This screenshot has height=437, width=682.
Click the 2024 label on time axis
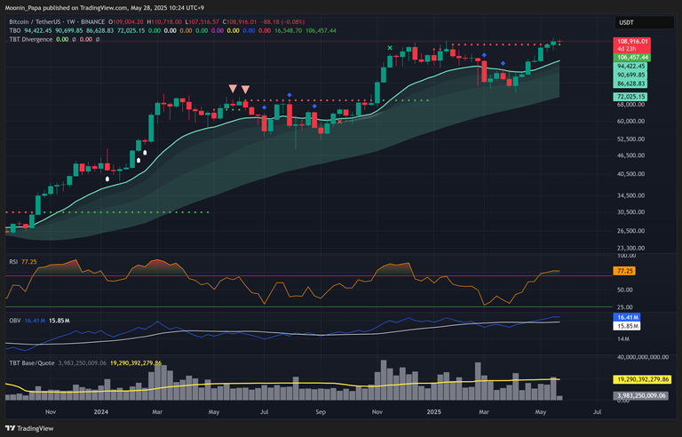tap(100, 412)
